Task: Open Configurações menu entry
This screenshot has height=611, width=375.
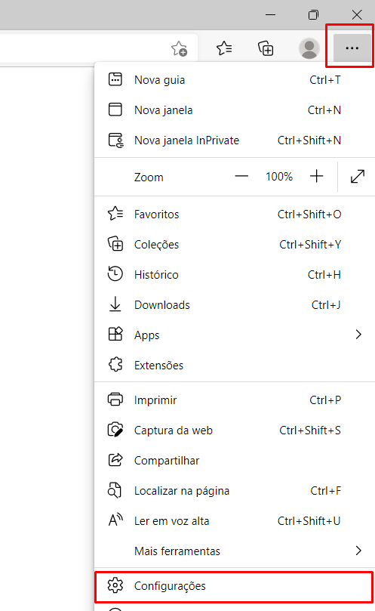Action: pyautogui.click(x=235, y=586)
